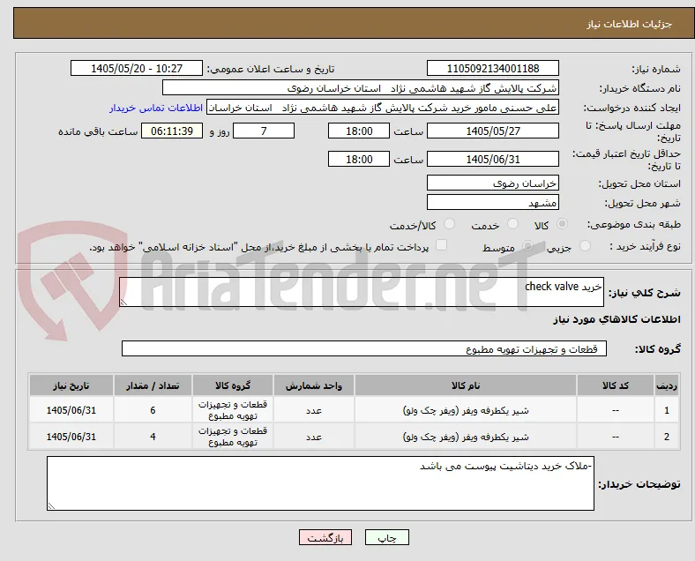
Task: Click row 1 product name شیر یکطرفه ویفر
Action: pos(466,410)
